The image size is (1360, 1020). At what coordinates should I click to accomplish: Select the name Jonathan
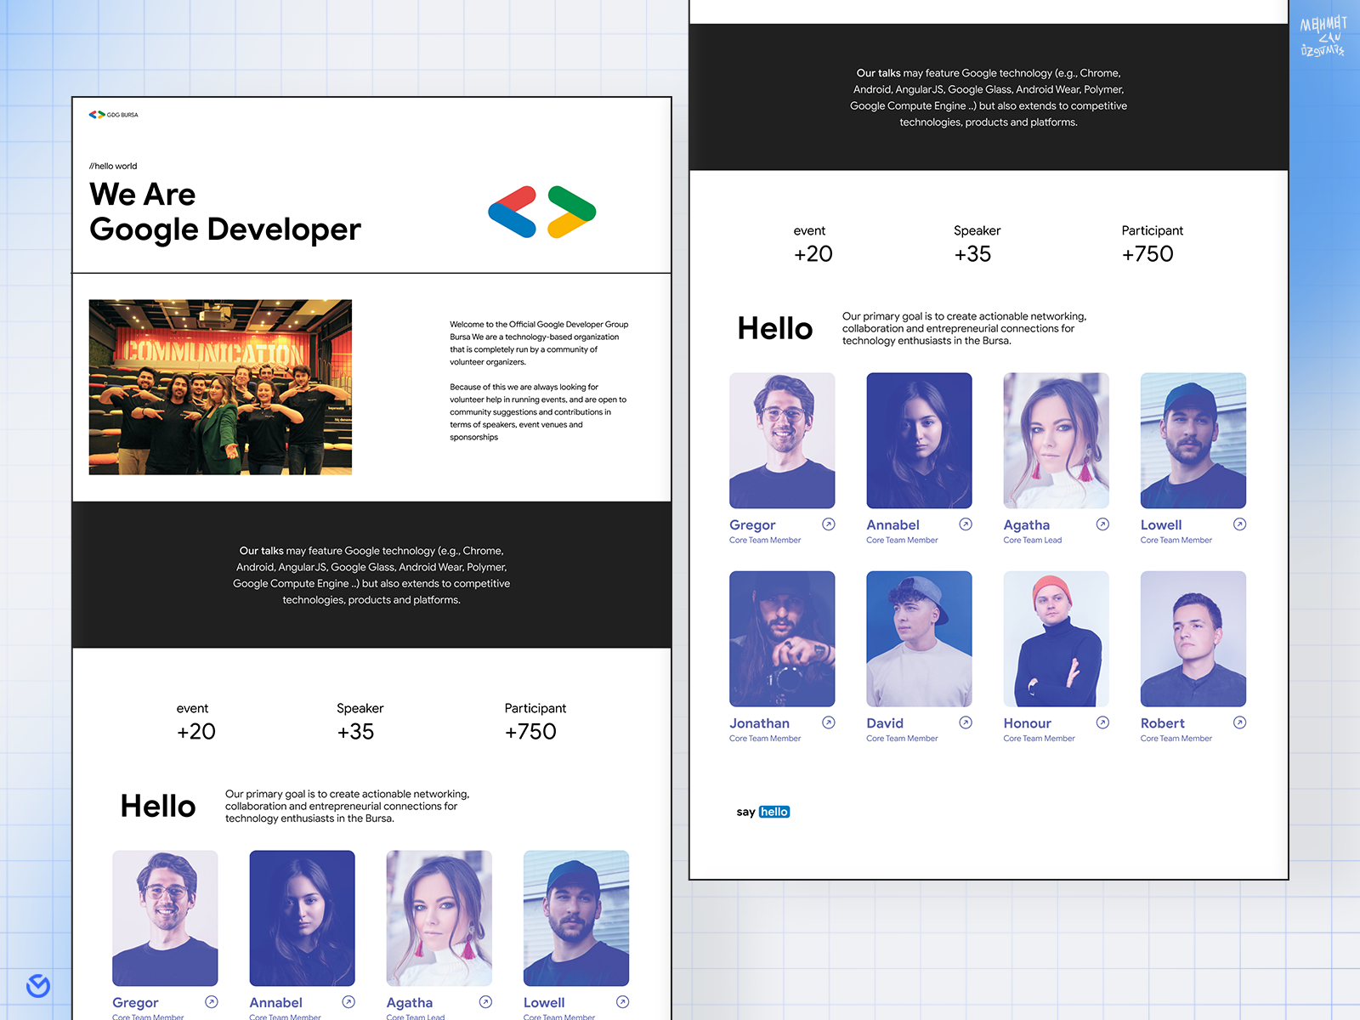pyautogui.click(x=759, y=723)
